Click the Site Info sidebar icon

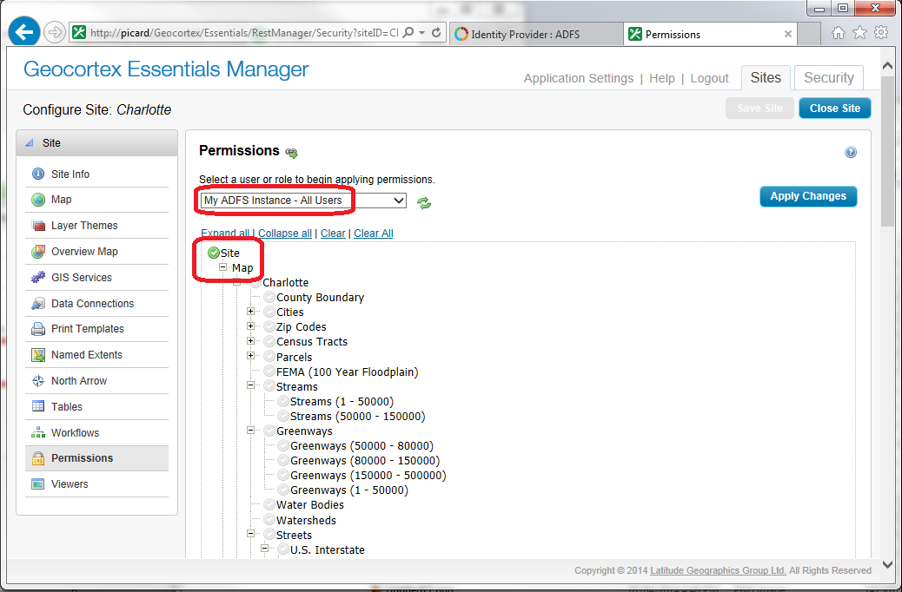coord(38,174)
